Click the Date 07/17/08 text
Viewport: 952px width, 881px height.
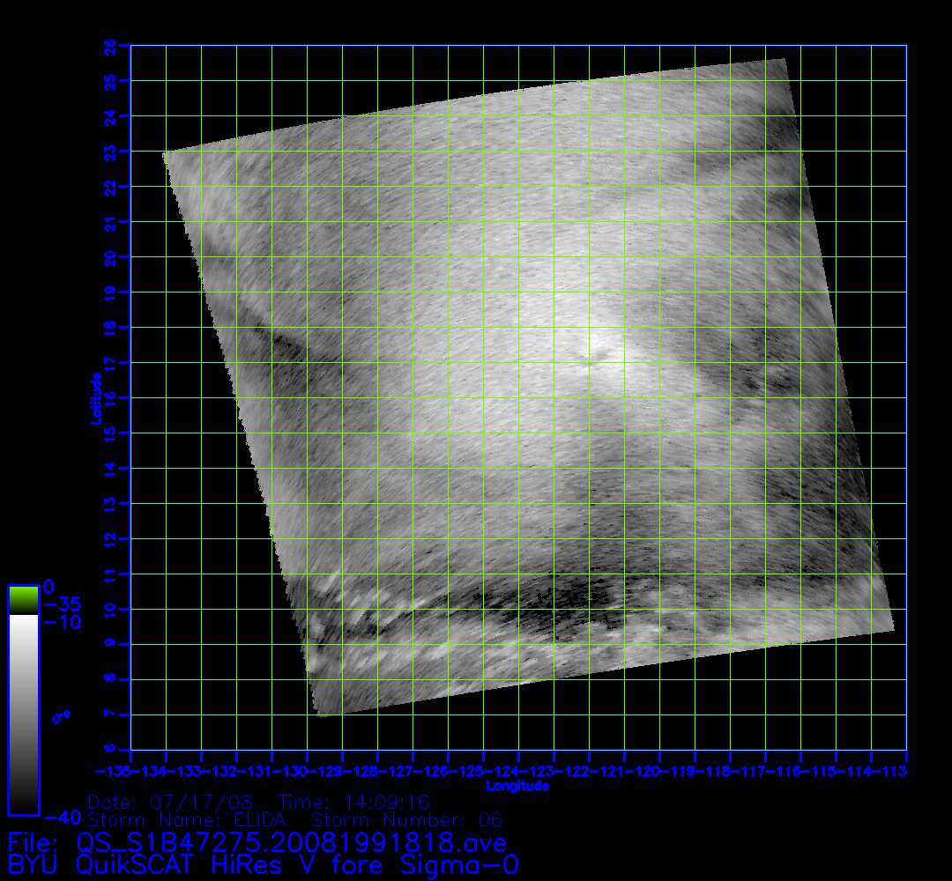(x=171, y=803)
